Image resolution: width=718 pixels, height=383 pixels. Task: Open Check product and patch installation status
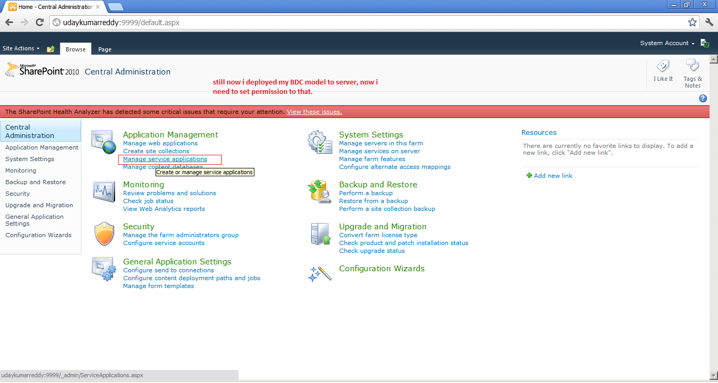(x=404, y=243)
